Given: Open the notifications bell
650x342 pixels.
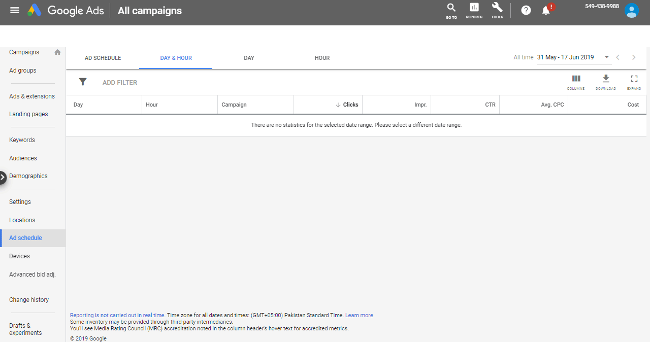Looking at the screenshot, I should 546,10.
